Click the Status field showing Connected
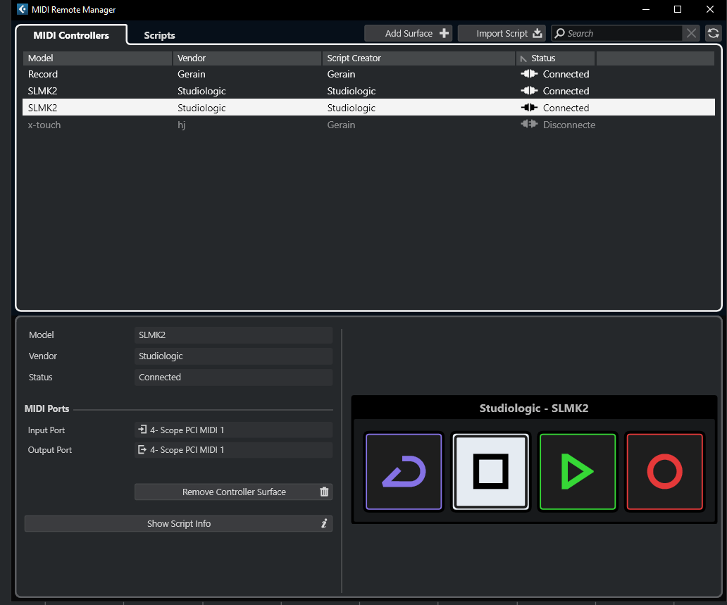The width and height of the screenshot is (727, 605). click(233, 378)
